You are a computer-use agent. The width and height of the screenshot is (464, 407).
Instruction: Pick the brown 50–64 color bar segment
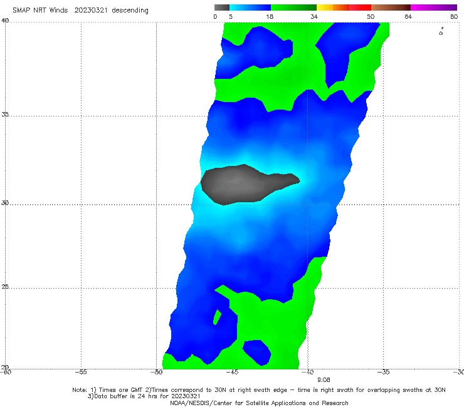pyautogui.click(x=391, y=8)
